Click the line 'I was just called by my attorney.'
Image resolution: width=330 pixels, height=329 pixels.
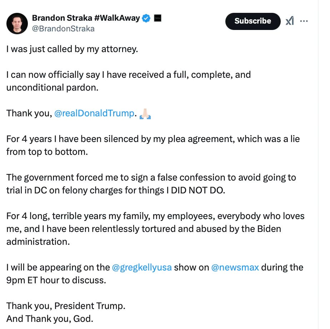72,49
